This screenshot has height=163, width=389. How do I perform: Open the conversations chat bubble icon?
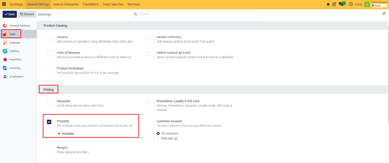[x=342, y=4]
